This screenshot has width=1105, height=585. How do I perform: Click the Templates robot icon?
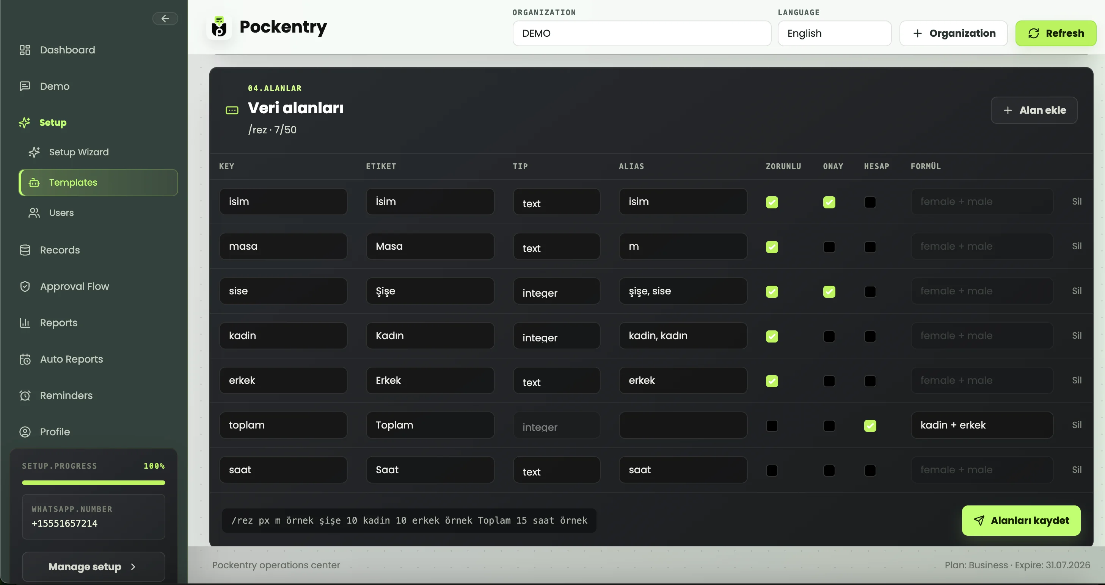34,183
